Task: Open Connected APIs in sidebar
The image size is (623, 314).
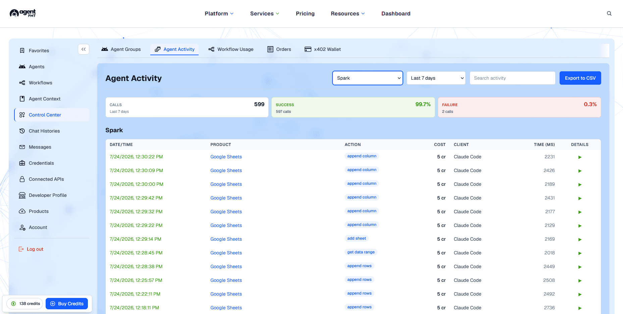Action: [x=46, y=179]
